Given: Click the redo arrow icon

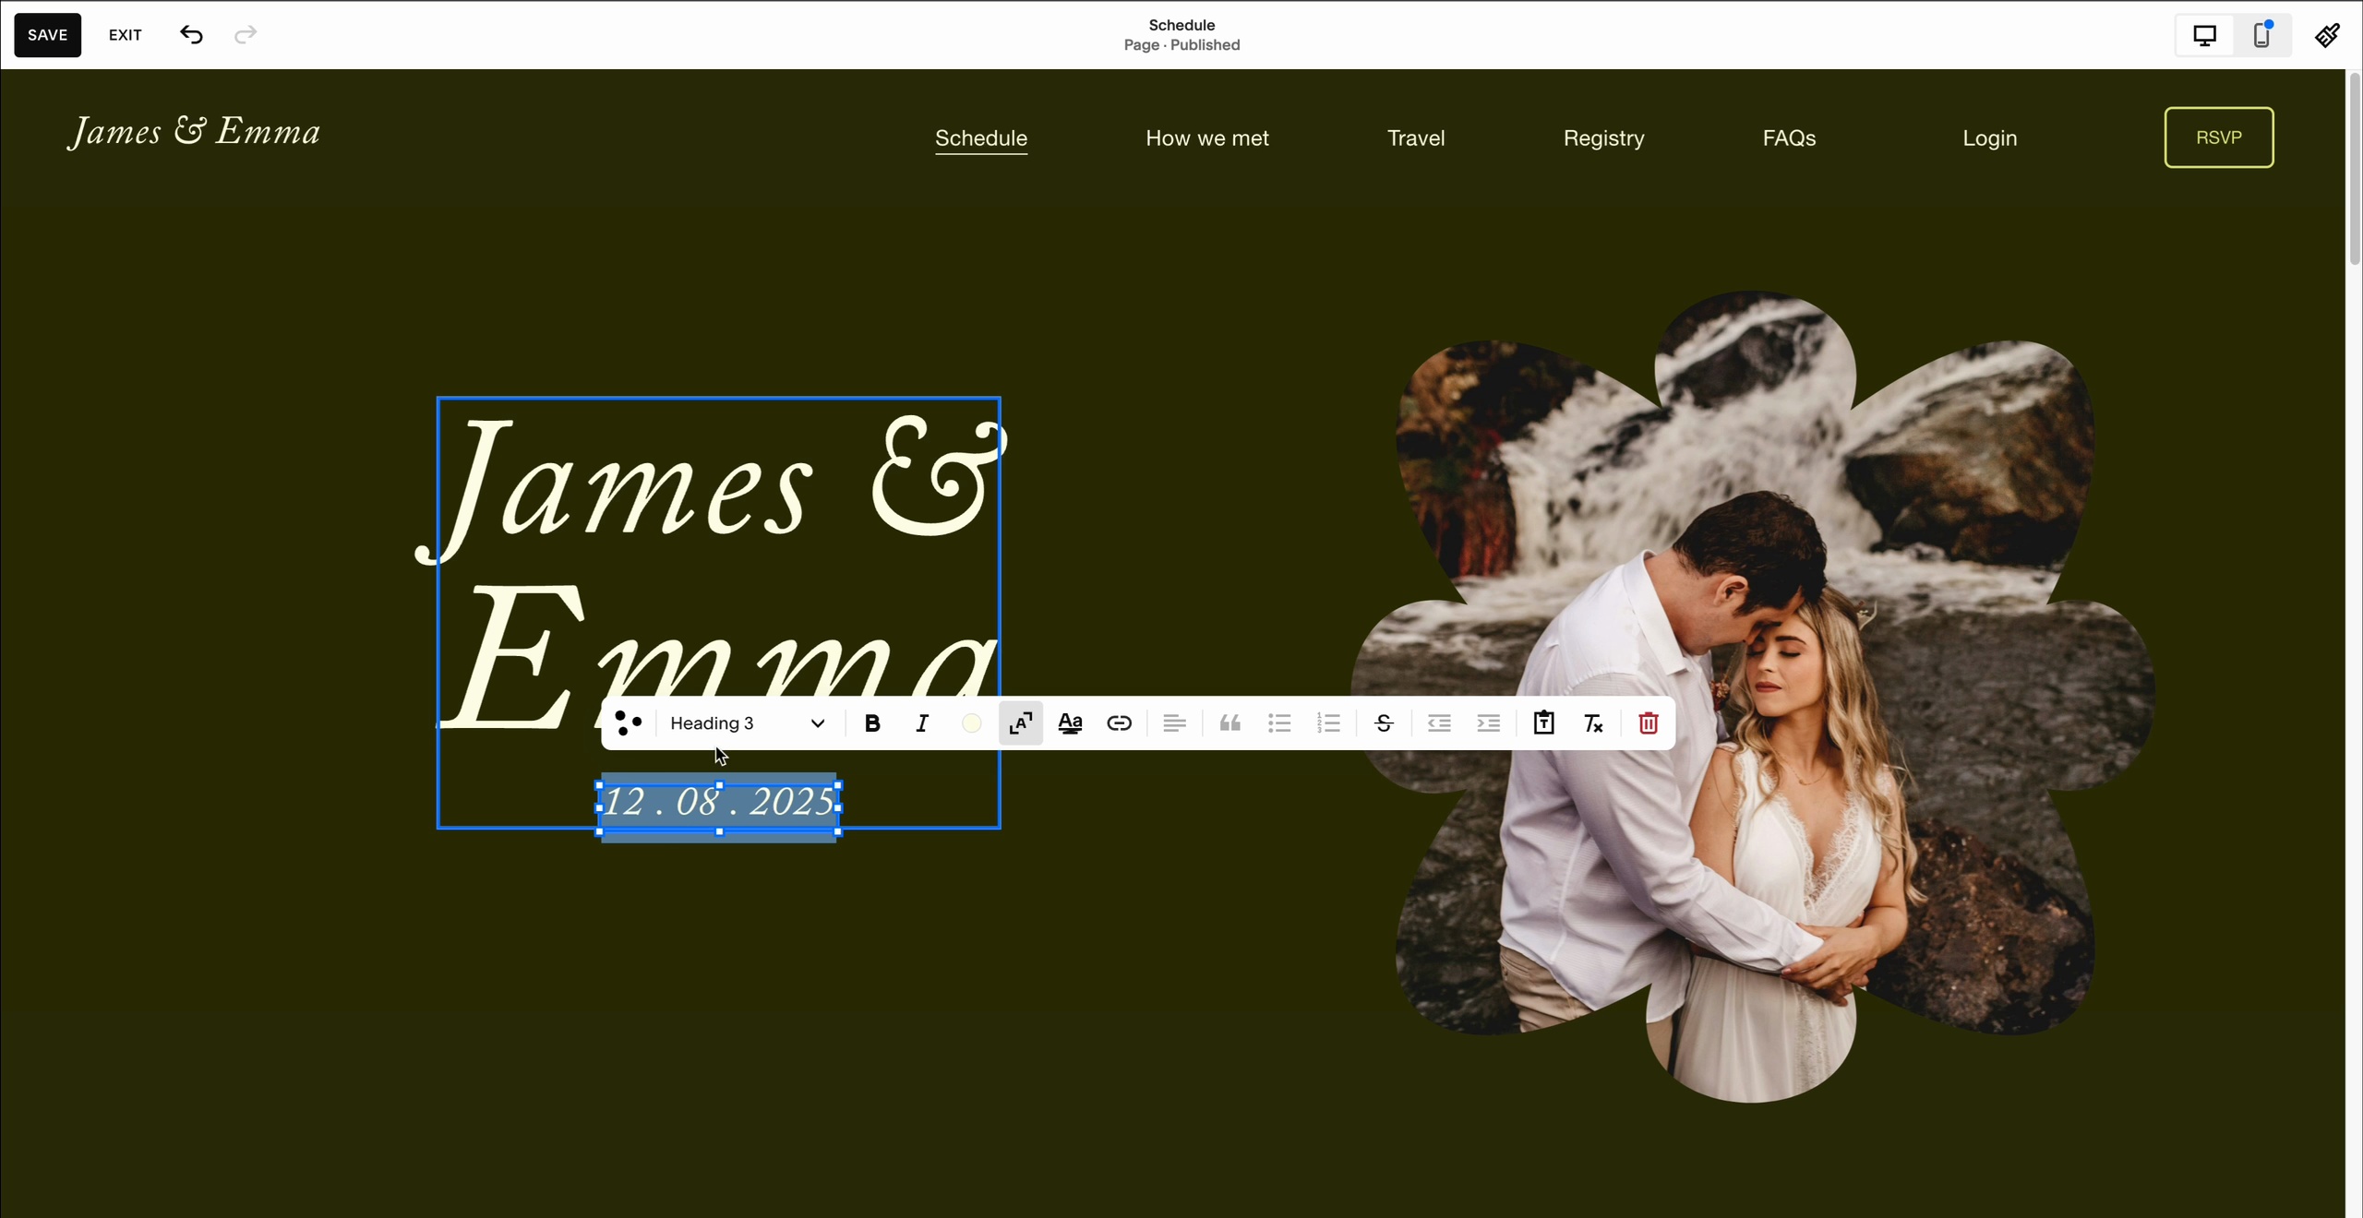Looking at the screenshot, I should point(246,35).
